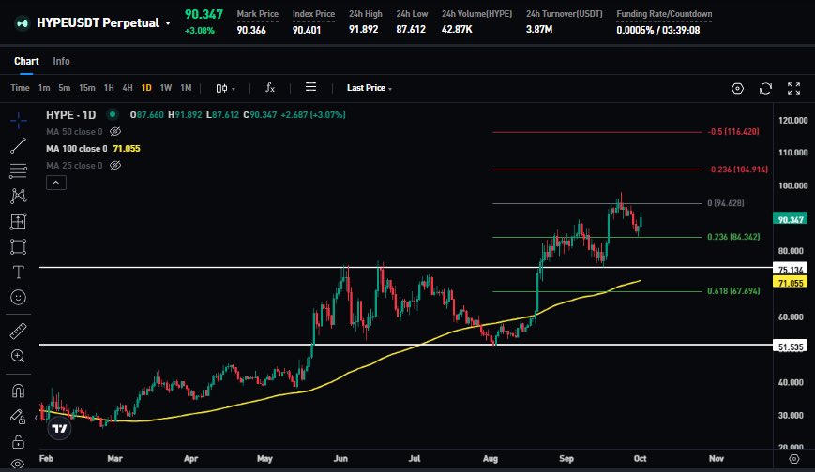The width and height of the screenshot is (815, 472).
Task: Select the 0 (94.628) Fibonacci level label
Action: pos(726,203)
